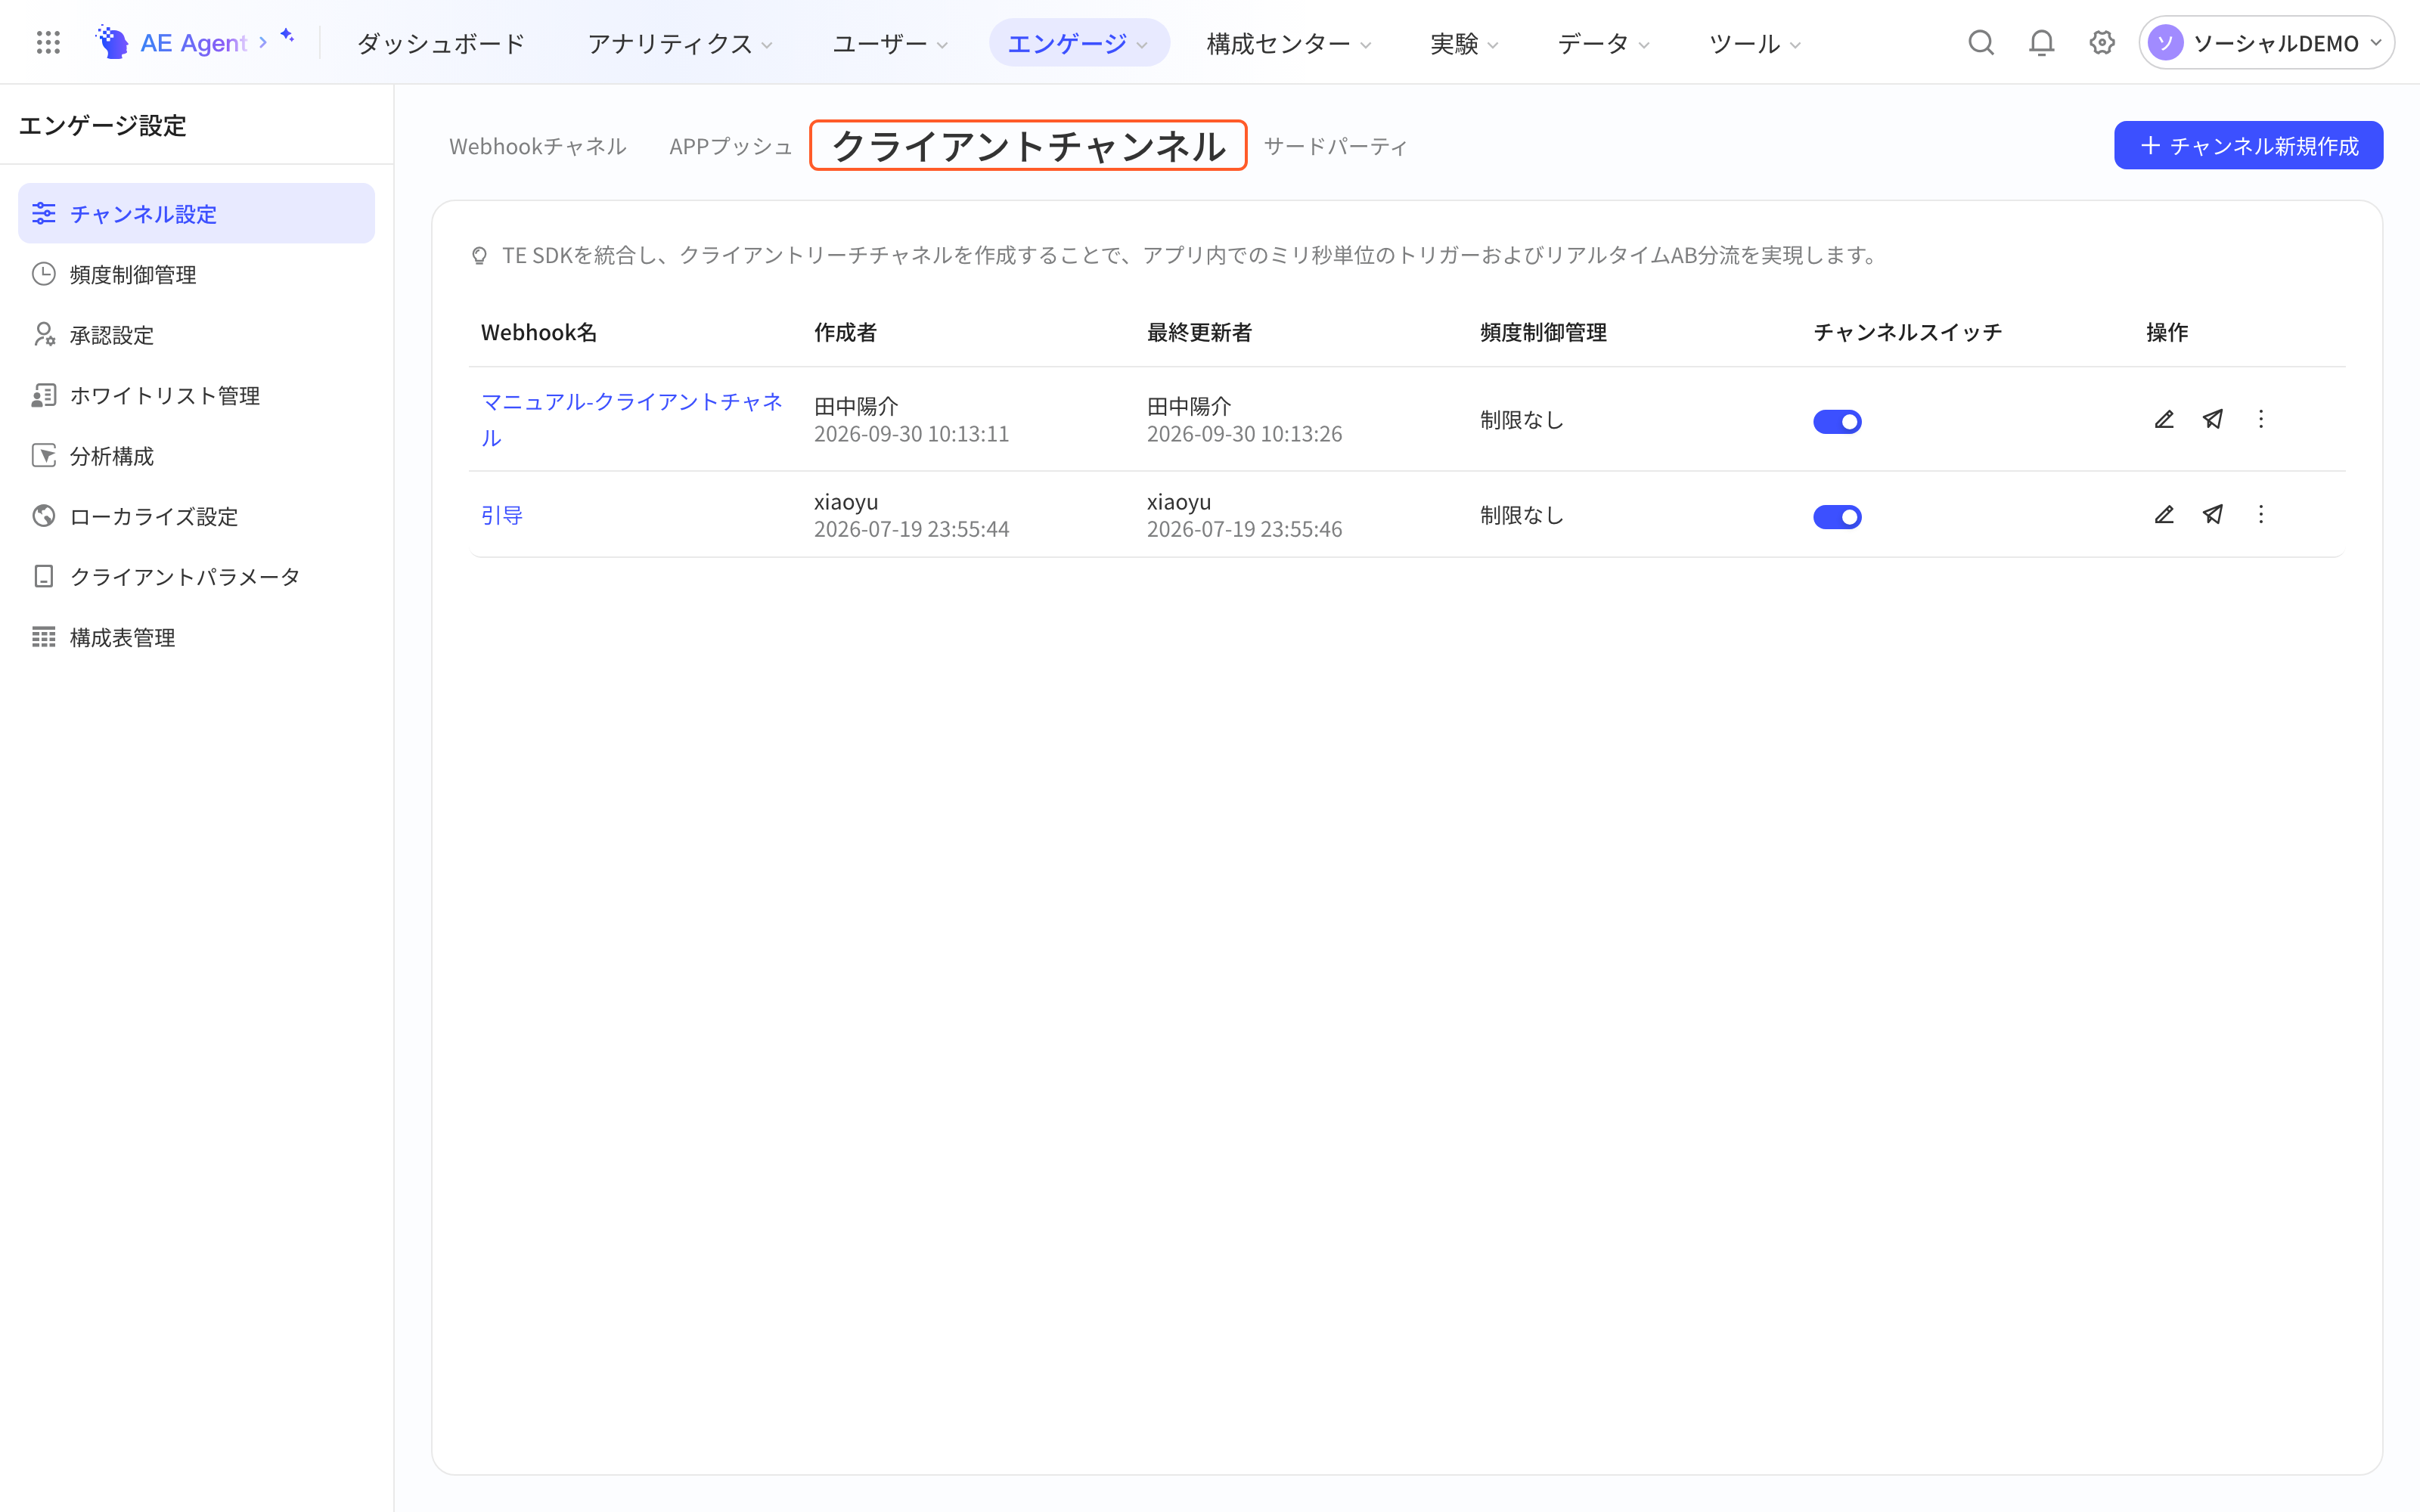Click the AE Agent logo icon
Image resolution: width=2420 pixels, height=1512 pixels.
coord(112,42)
